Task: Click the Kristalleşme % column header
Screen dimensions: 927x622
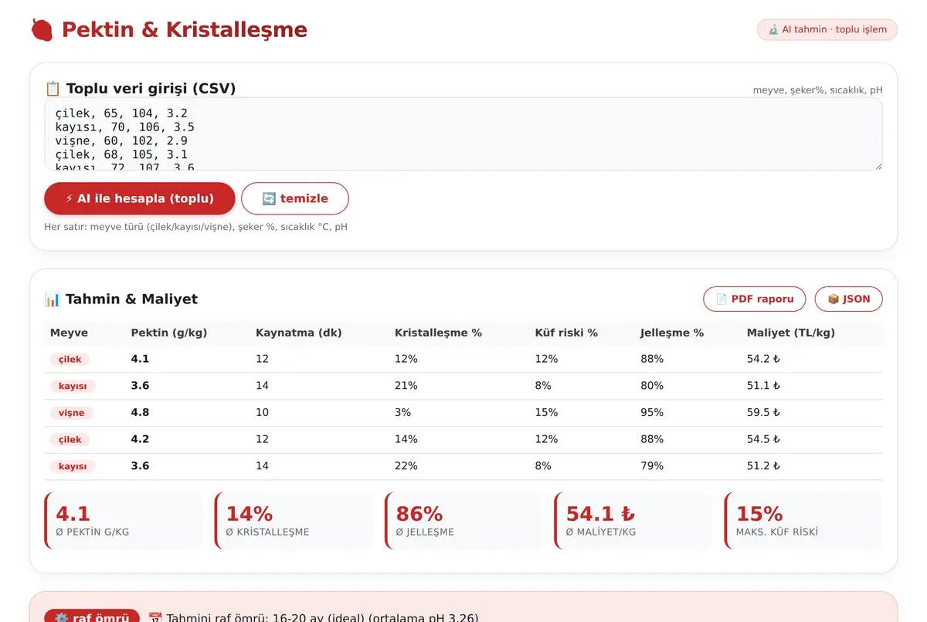Action: point(438,333)
